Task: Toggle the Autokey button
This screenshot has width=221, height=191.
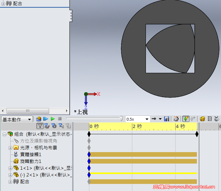Action: [186, 119]
